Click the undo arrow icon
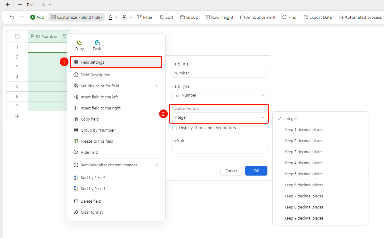The height and width of the screenshot is (238, 384). pos(12,17)
